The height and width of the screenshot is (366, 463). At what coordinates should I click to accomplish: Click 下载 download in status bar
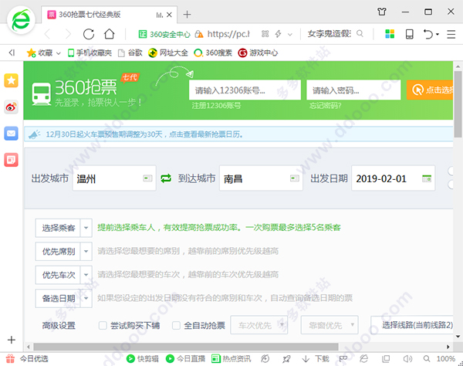(316, 358)
